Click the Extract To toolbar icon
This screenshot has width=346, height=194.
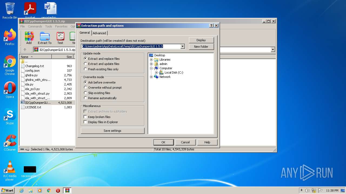pos(45,38)
